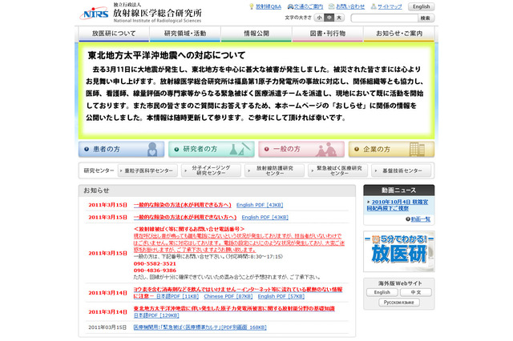Expand the 基盤技術センター item

(x=401, y=170)
